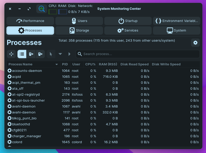Viewport: 206px width, 153px height.
Task: Click the play arrow in the toolbar
Action: click(x=69, y=54)
